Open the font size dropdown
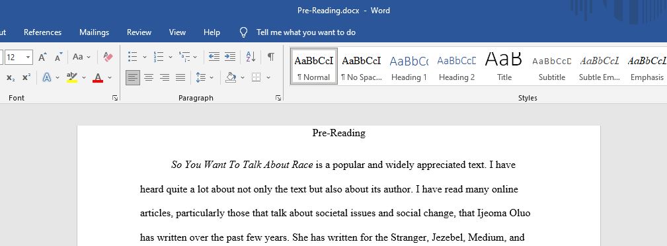Screen dimensions: 667x246 tap(28, 57)
